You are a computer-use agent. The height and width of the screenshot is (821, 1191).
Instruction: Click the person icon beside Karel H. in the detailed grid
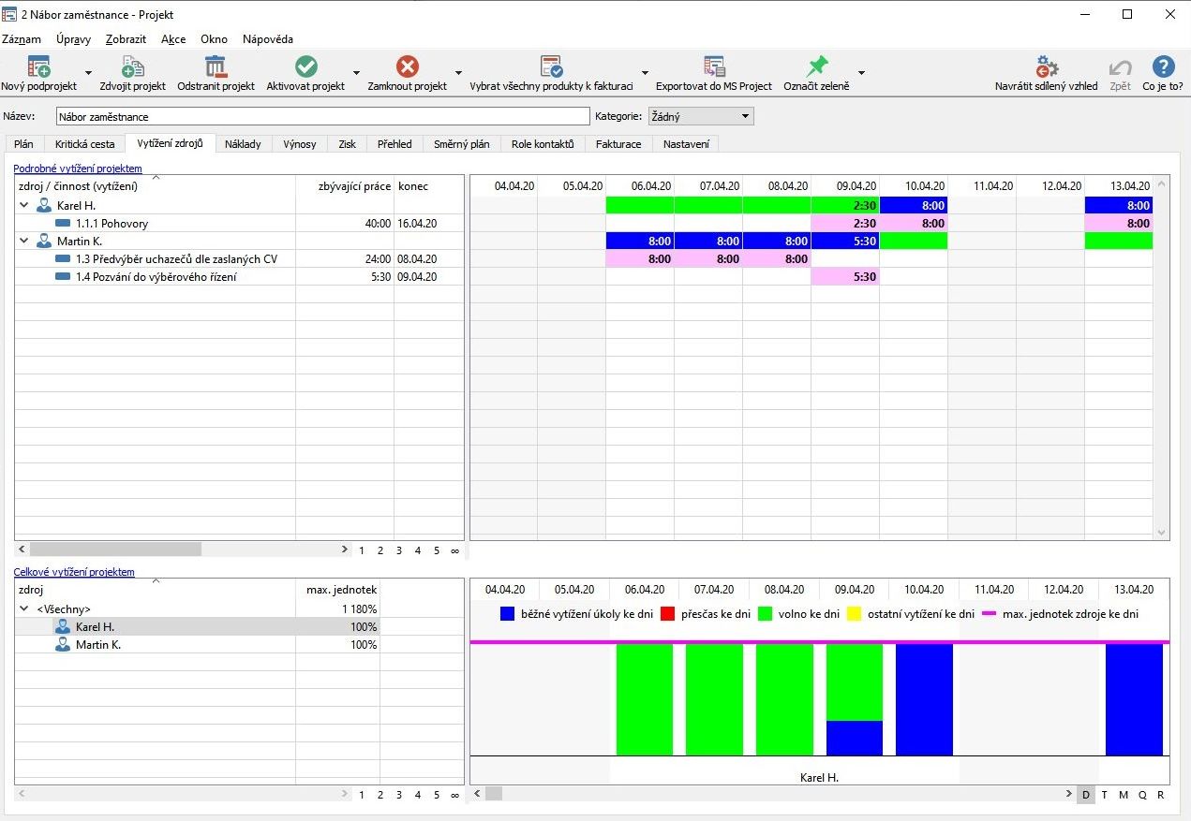click(x=44, y=205)
